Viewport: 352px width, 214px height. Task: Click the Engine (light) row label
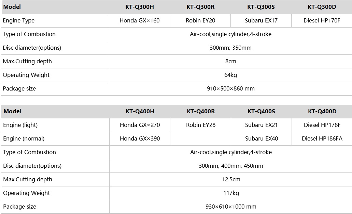20,125
